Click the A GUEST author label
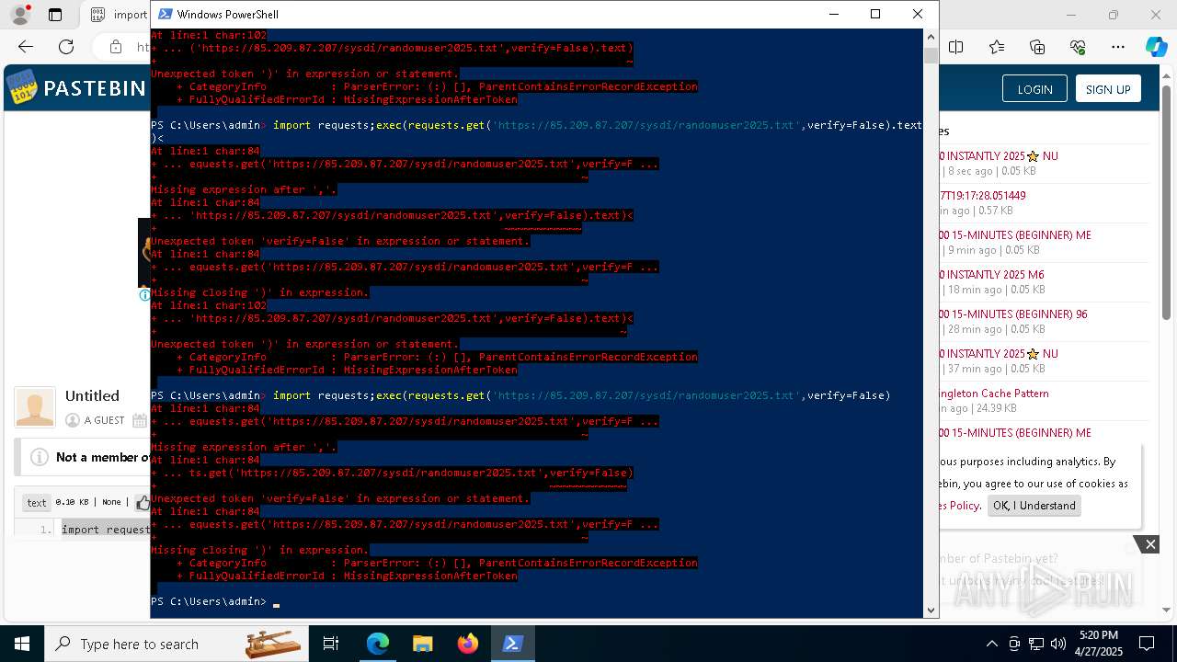The height and width of the screenshot is (662, 1177). point(104,420)
